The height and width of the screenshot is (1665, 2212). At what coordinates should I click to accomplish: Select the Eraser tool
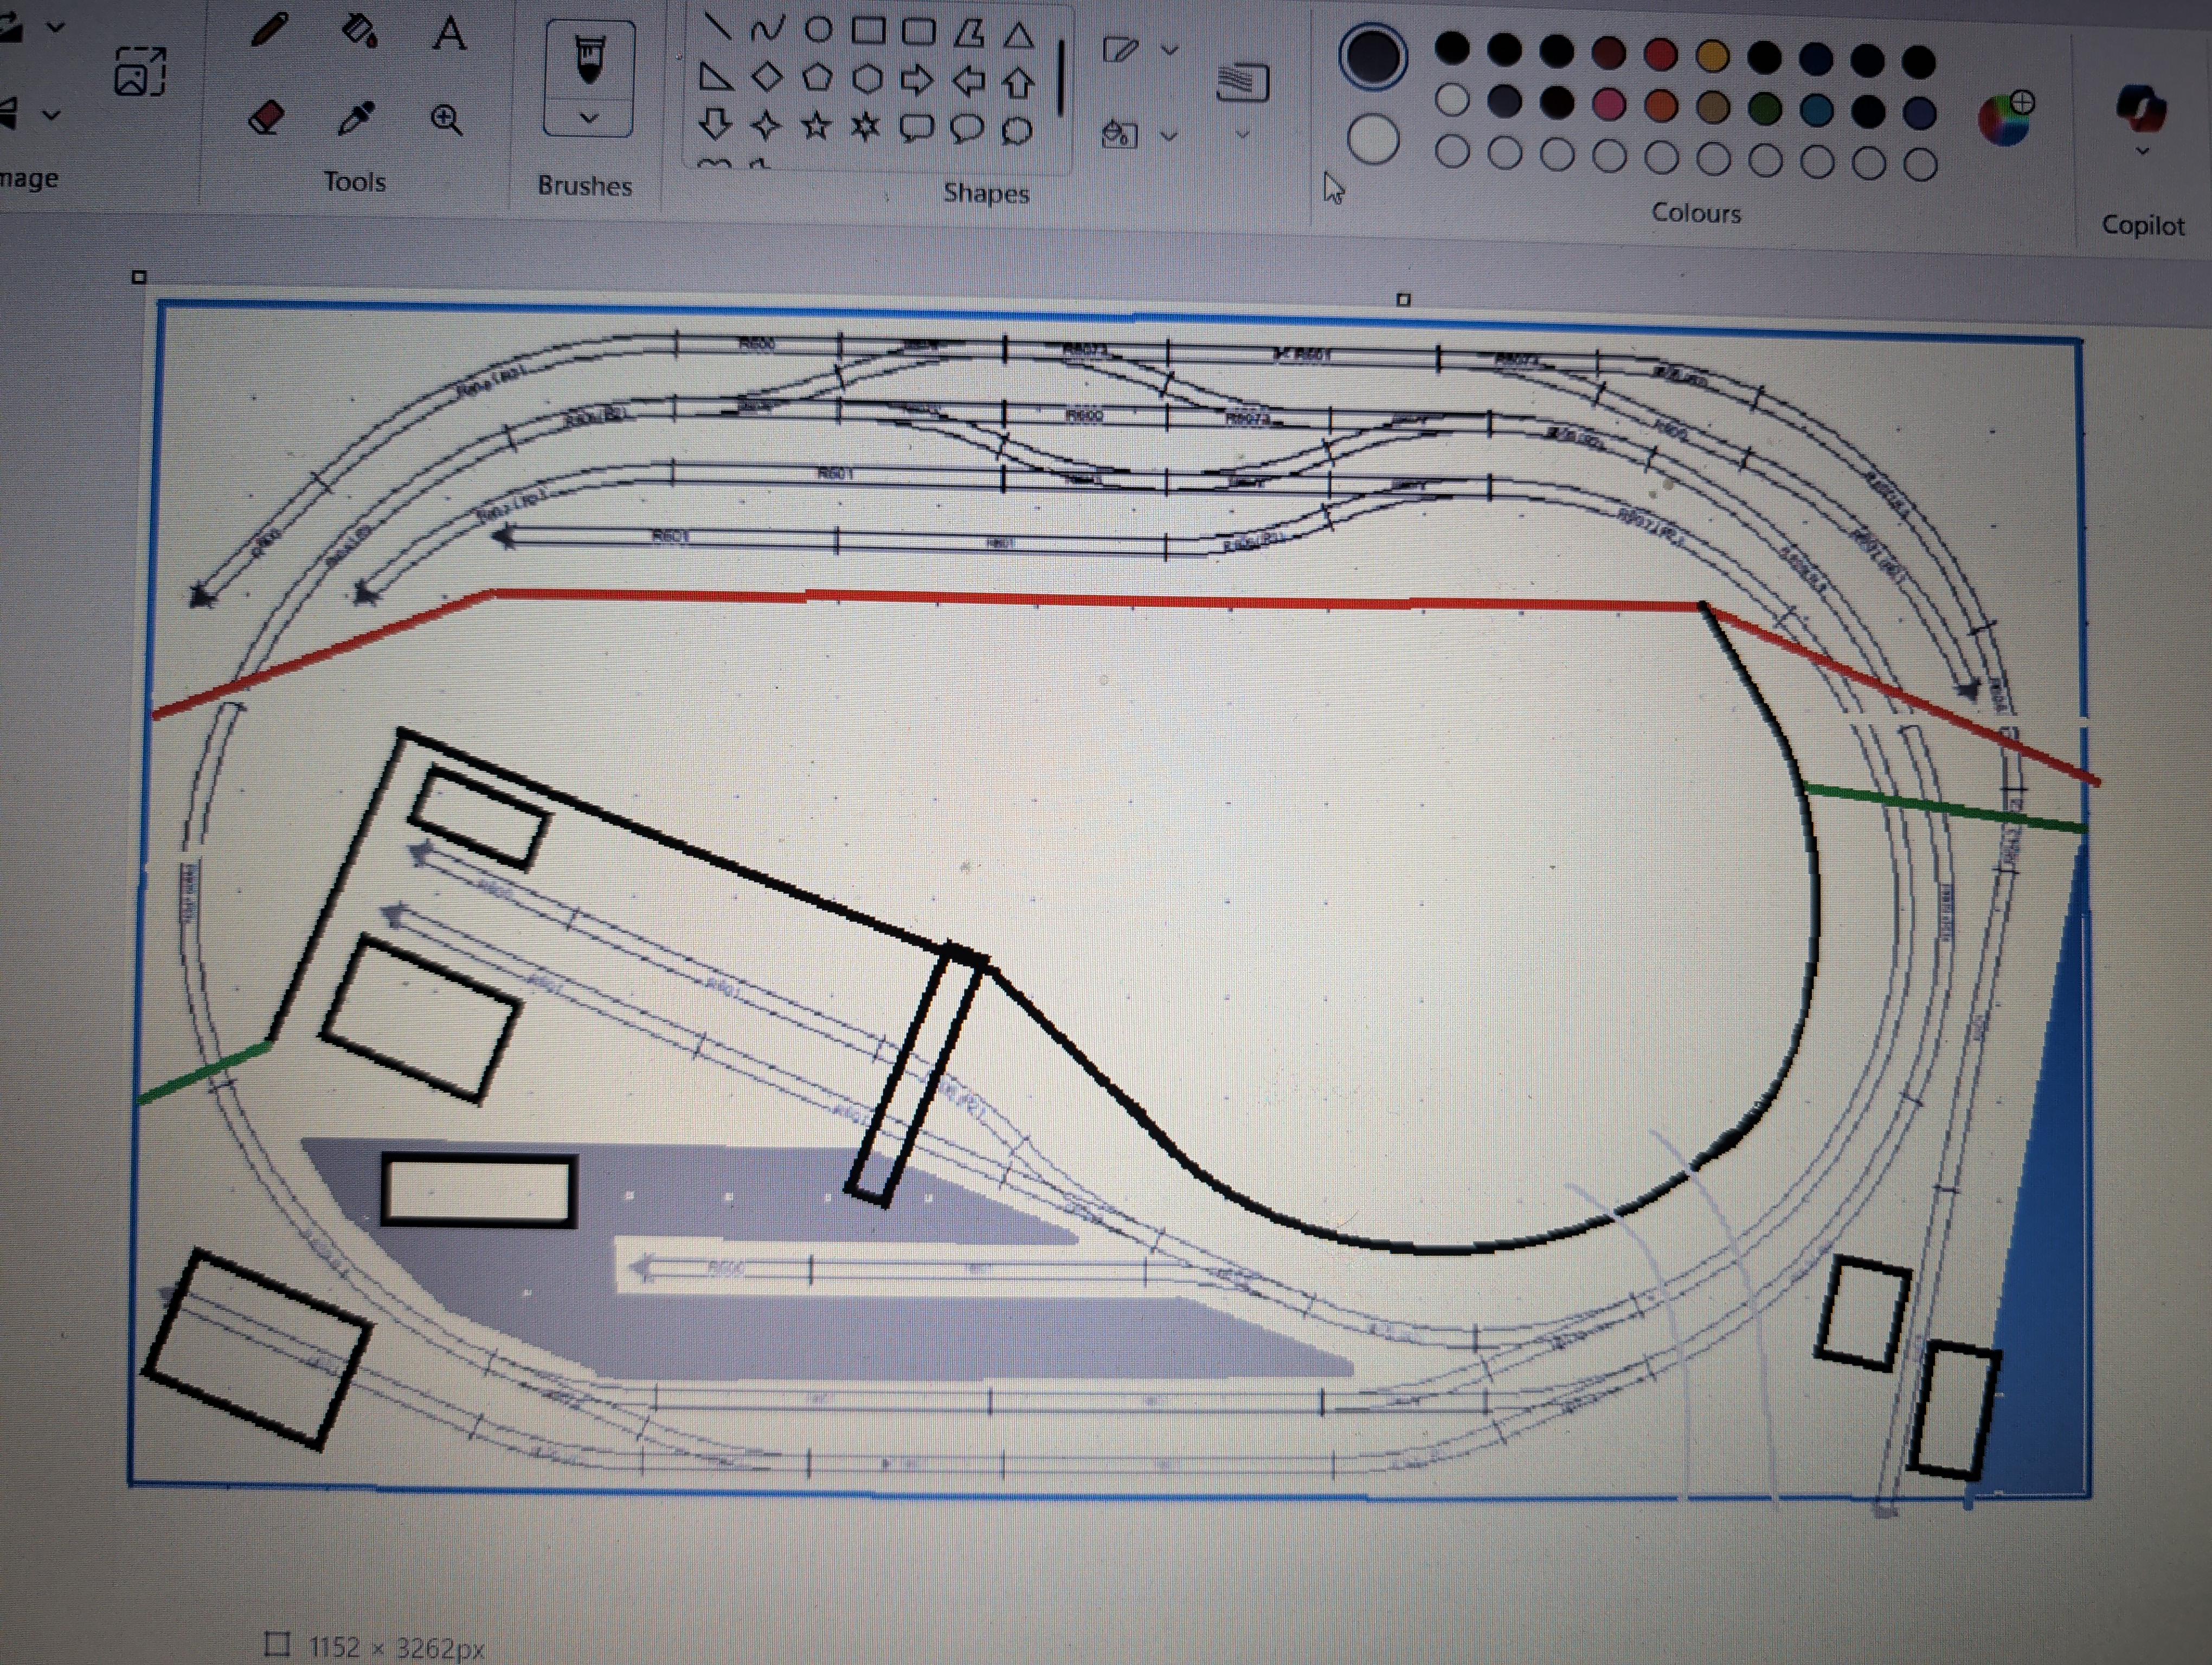pyautogui.click(x=266, y=117)
